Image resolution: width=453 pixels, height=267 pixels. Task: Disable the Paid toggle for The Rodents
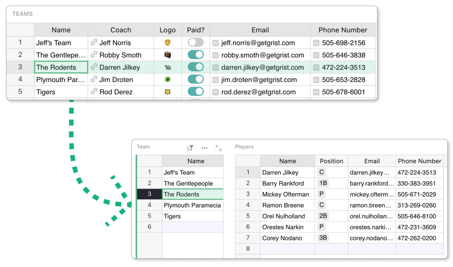(196, 67)
